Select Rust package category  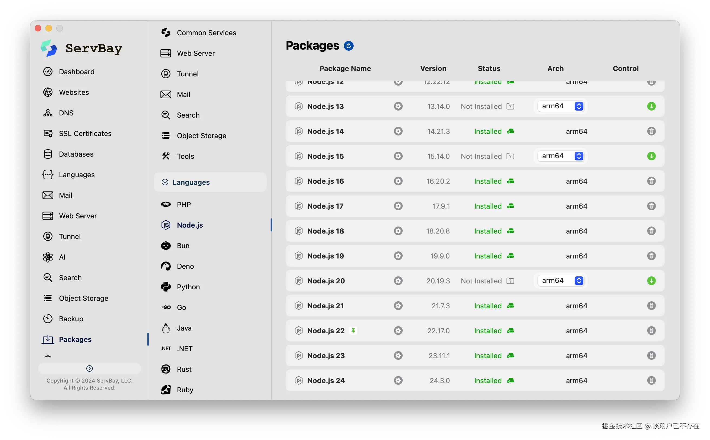[184, 369]
